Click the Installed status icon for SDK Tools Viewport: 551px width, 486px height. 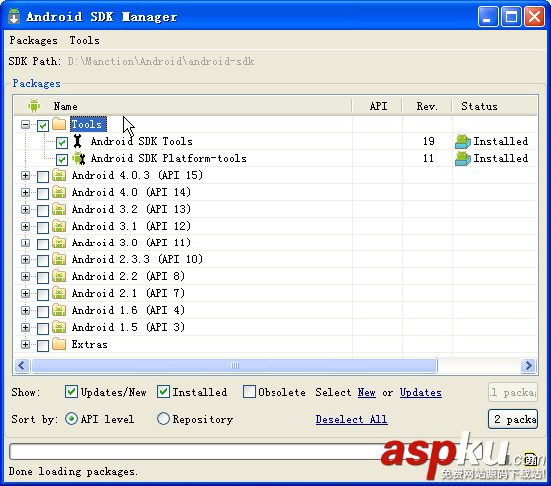[463, 142]
